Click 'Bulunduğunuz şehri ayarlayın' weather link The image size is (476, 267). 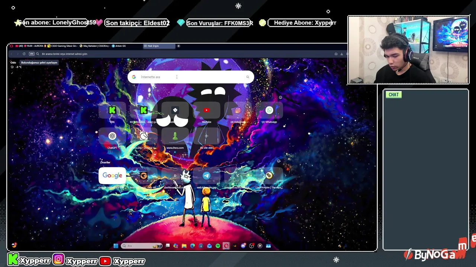[39, 63]
